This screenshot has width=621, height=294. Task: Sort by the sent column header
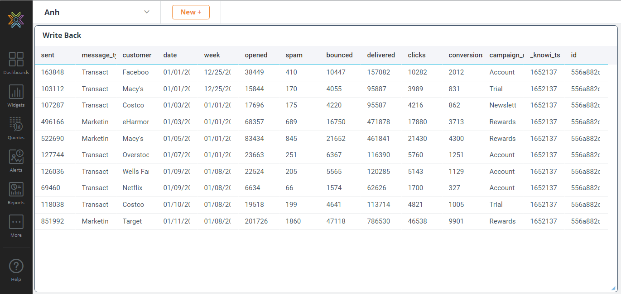tap(48, 55)
